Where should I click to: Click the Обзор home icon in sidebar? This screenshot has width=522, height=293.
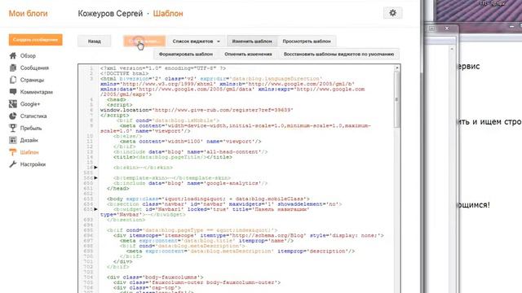pos(13,55)
